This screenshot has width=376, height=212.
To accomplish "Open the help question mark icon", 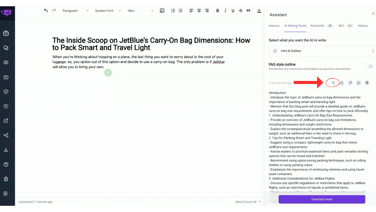I will tap(6, 164).
